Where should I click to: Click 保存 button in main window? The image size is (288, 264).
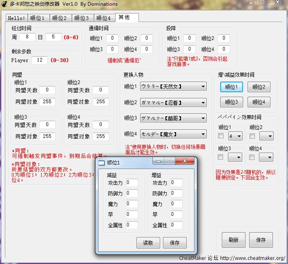261,240
